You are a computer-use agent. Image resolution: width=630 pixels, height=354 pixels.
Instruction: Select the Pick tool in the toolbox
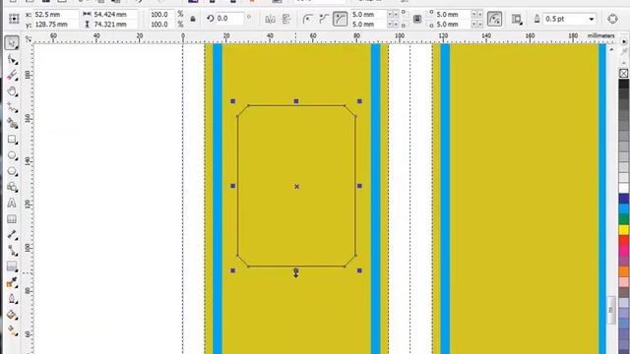pos(12,42)
